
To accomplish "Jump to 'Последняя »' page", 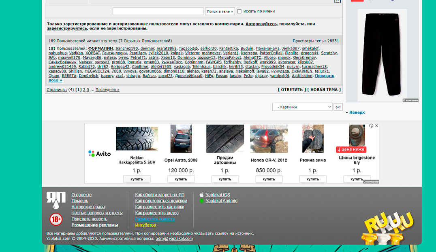I will click(107, 90).
